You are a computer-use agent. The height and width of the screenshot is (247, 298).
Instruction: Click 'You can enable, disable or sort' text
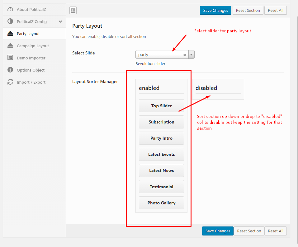pyautogui.click(x=109, y=36)
